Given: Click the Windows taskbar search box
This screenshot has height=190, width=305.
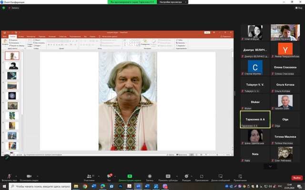Looking at the screenshot, I should pyautogui.click(x=41, y=186).
